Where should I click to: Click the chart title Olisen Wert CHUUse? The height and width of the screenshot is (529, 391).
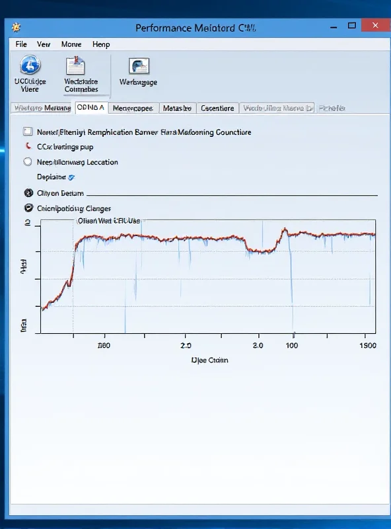click(x=108, y=221)
